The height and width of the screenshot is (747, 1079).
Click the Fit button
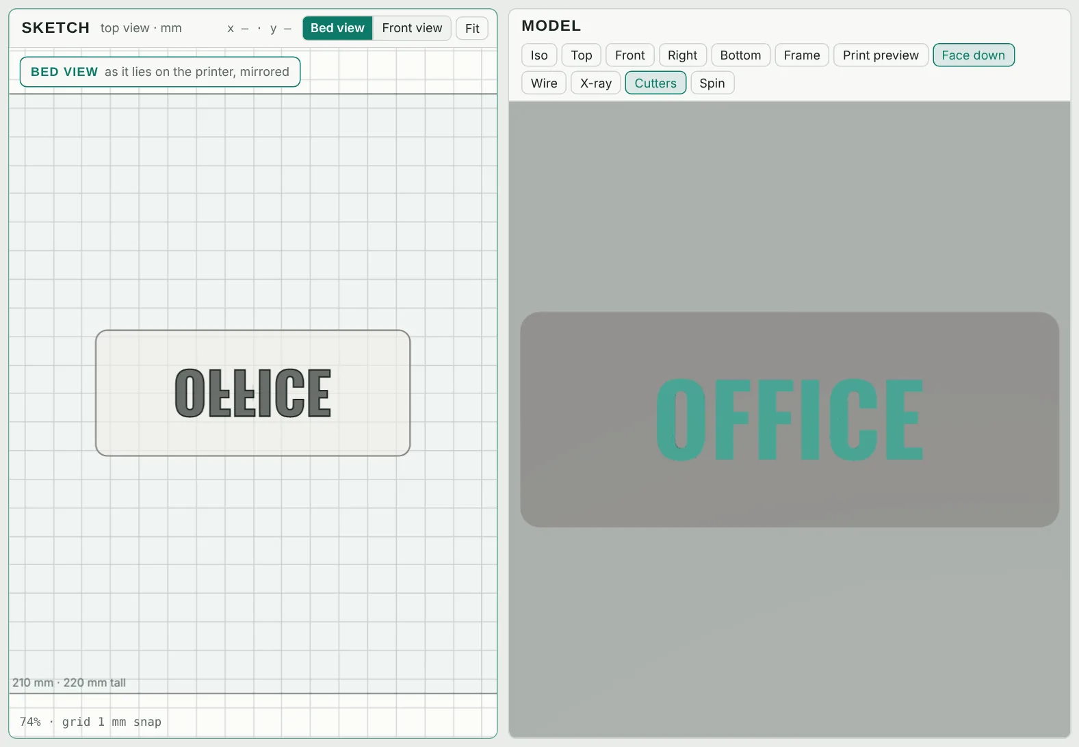coord(472,28)
